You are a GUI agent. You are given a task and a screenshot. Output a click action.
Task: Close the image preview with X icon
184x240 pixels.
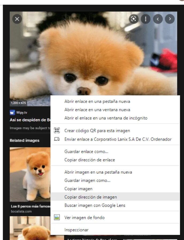click(17, 19)
